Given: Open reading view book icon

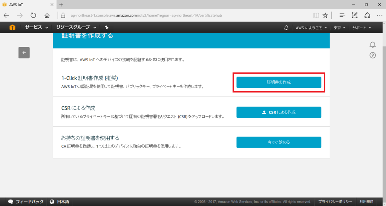Looking at the screenshot, I should 316,15.
